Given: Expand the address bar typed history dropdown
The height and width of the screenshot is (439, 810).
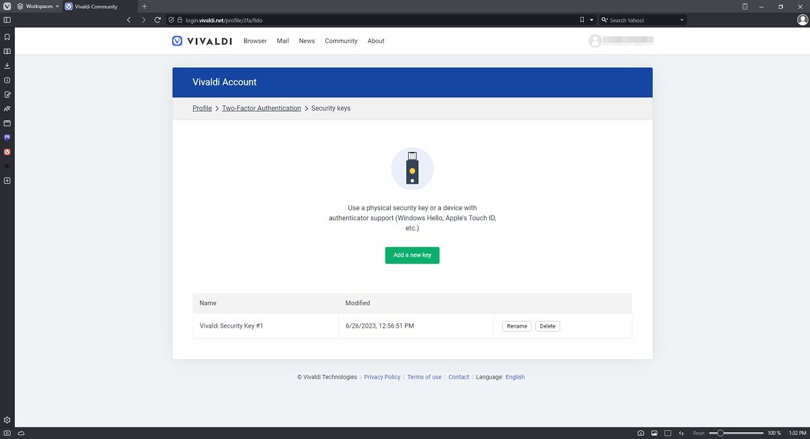Looking at the screenshot, I should coord(592,20).
